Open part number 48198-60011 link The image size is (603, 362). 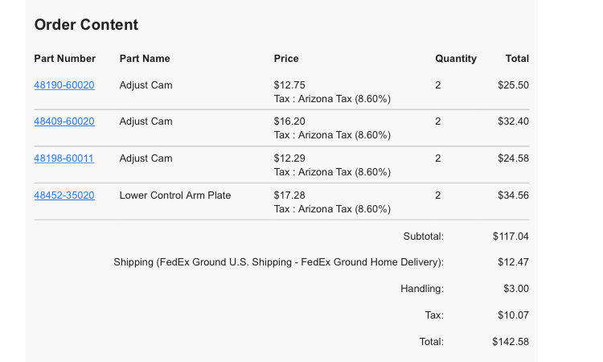point(64,158)
